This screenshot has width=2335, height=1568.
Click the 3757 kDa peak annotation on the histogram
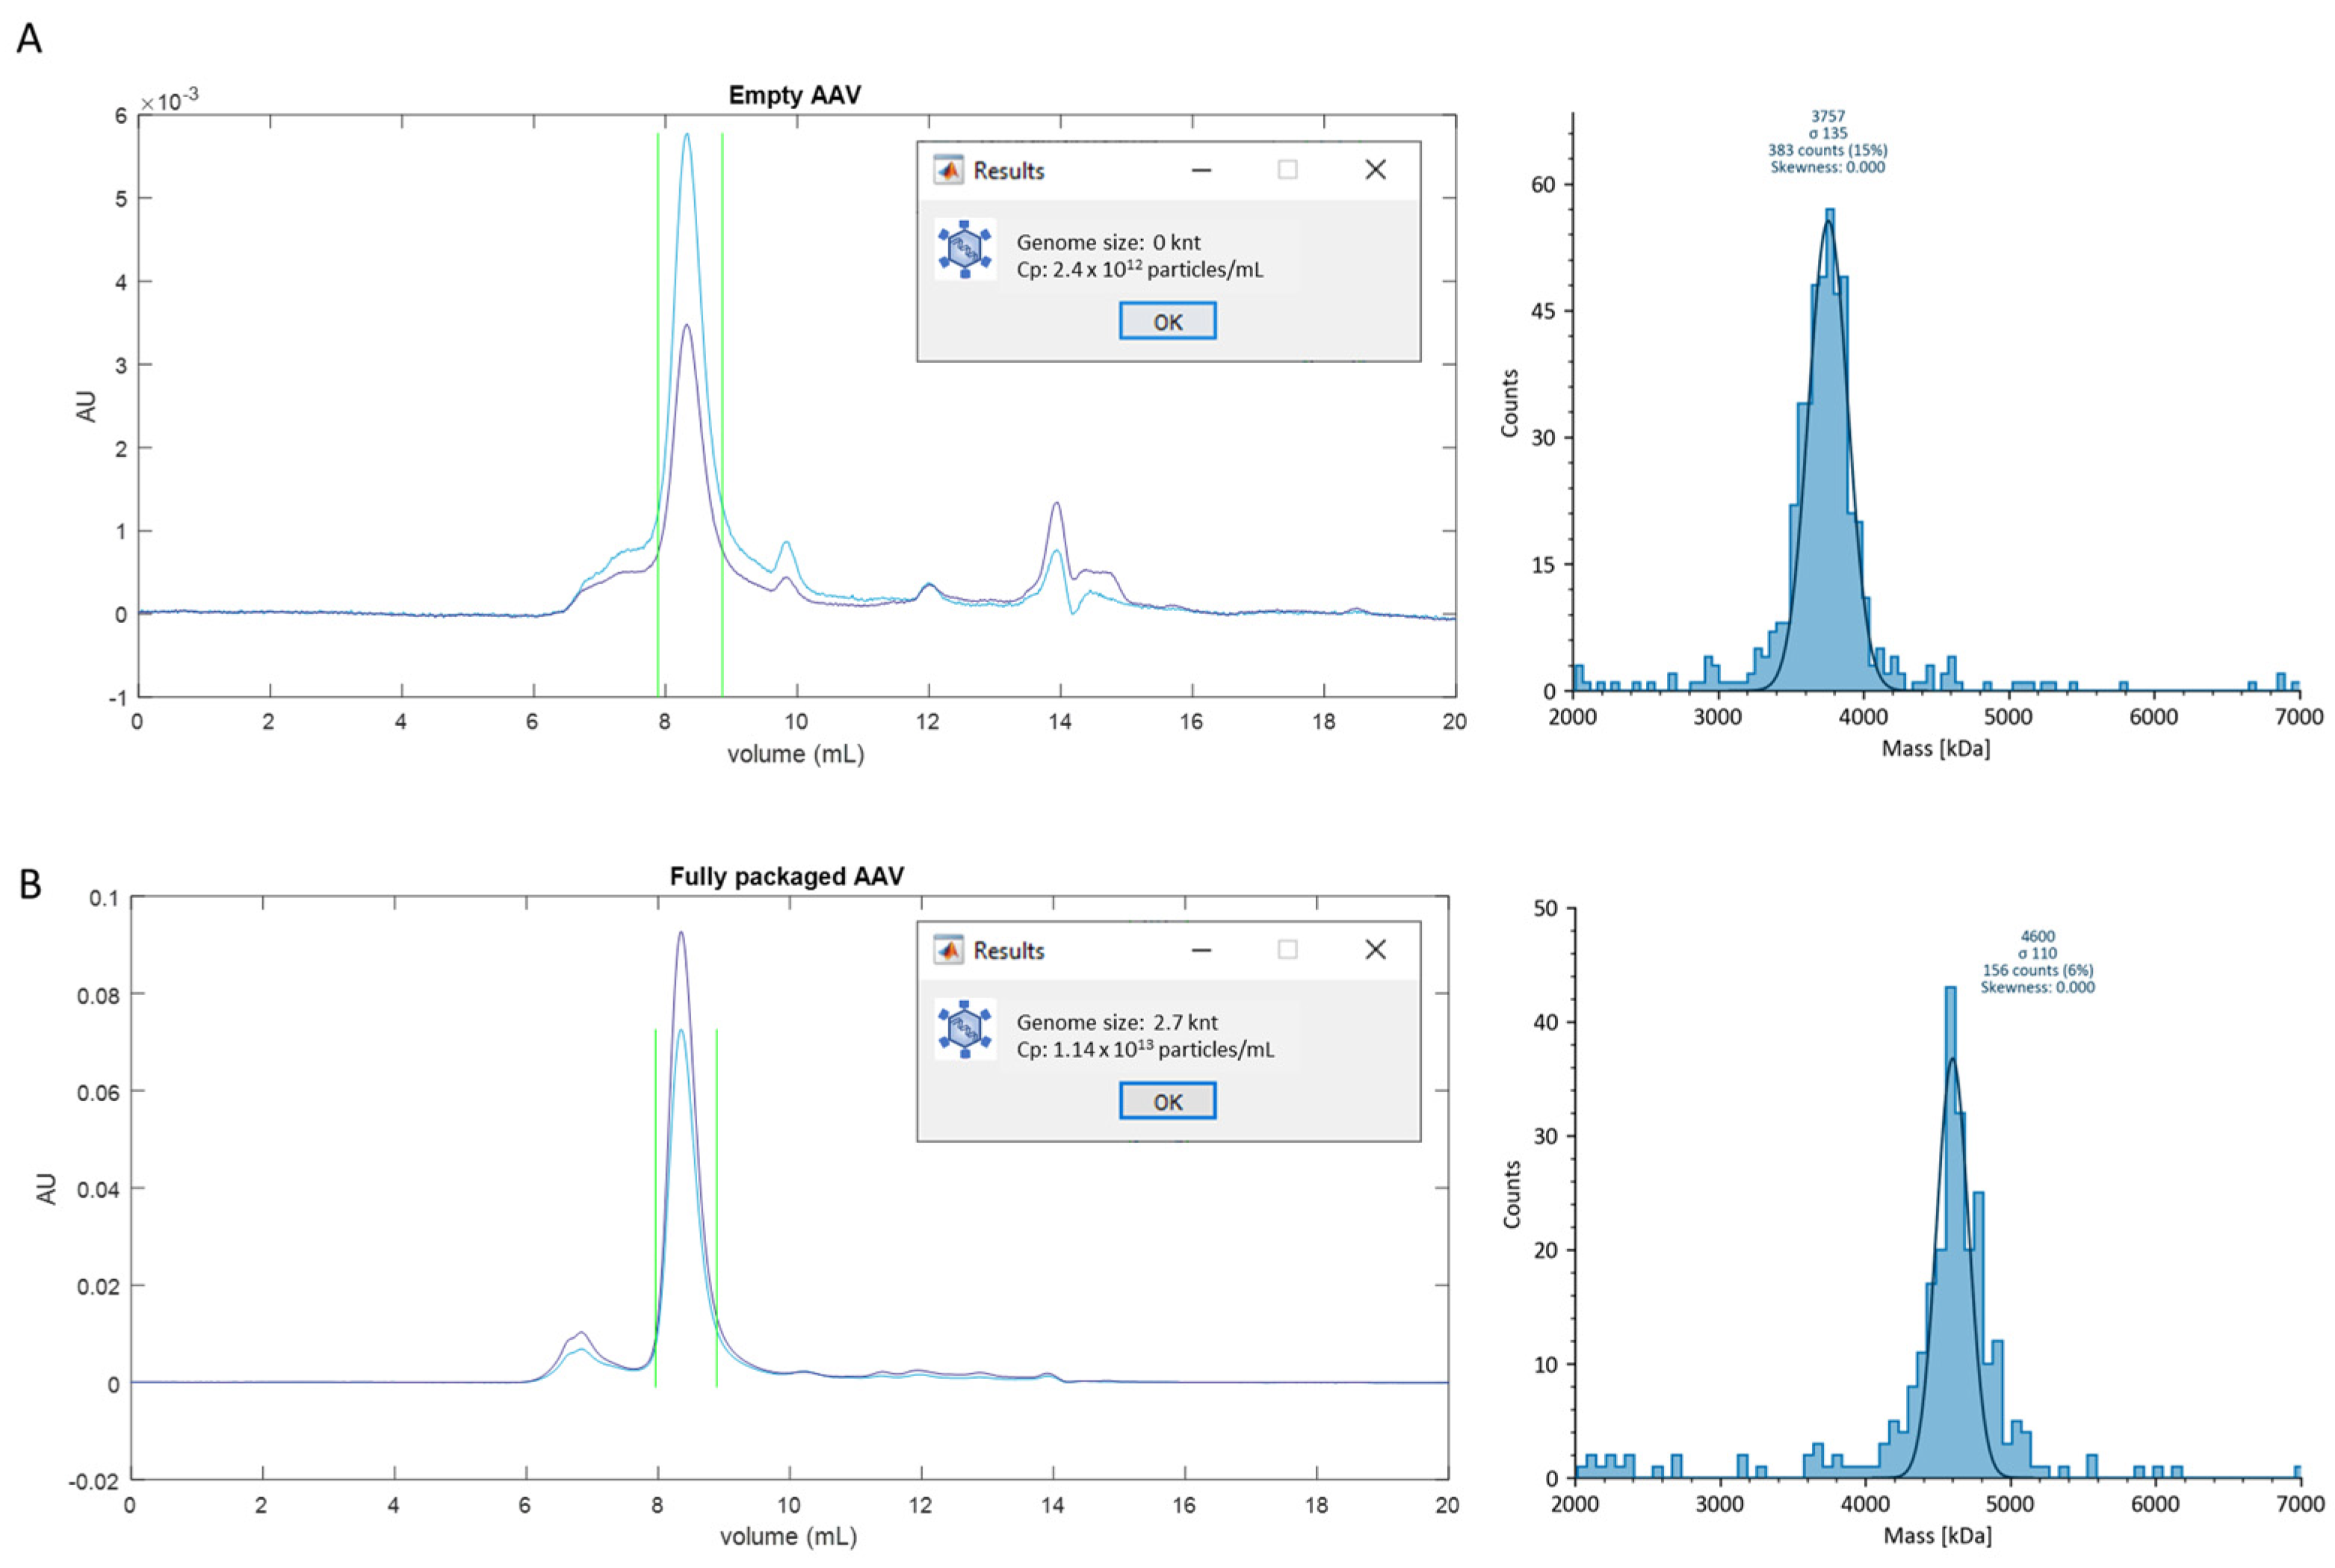pos(1827,116)
